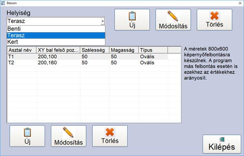Click the Magasság column header
The height and width of the screenshot is (156, 244).
pyautogui.click(x=124, y=50)
